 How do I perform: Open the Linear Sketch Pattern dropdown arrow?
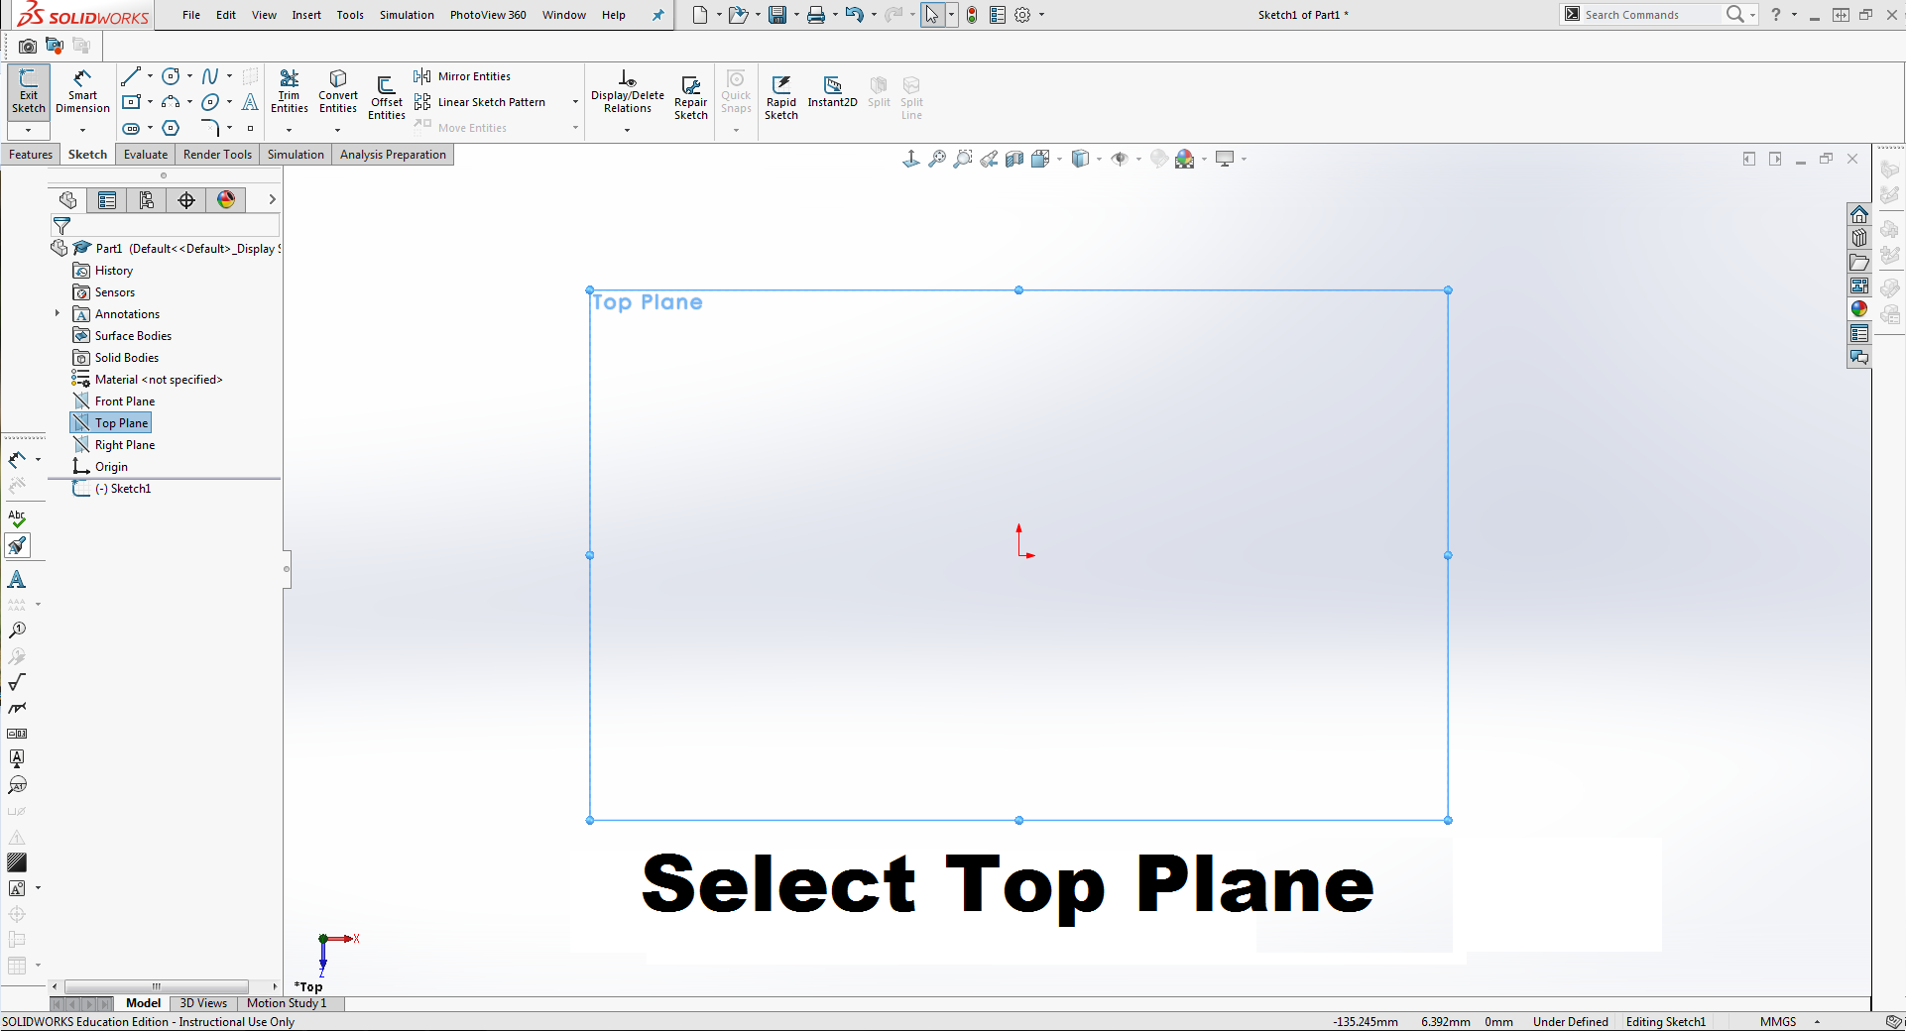click(x=575, y=102)
